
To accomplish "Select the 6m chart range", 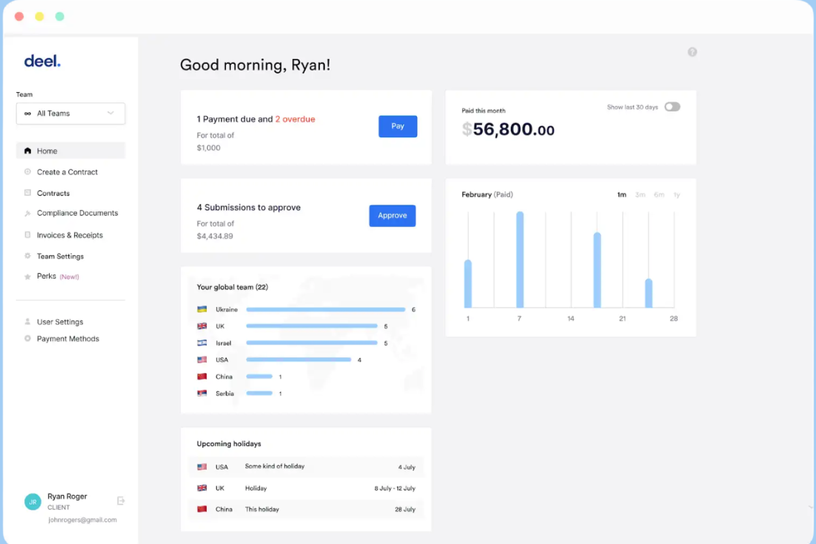I will 659,195.
